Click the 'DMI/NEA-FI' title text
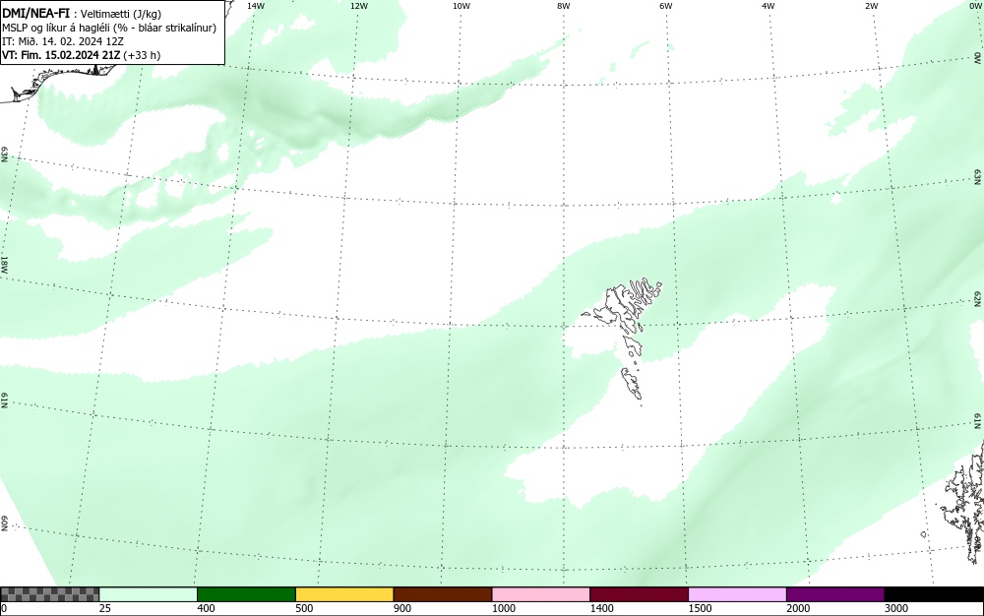This screenshot has height=616, width=984. click(x=35, y=13)
